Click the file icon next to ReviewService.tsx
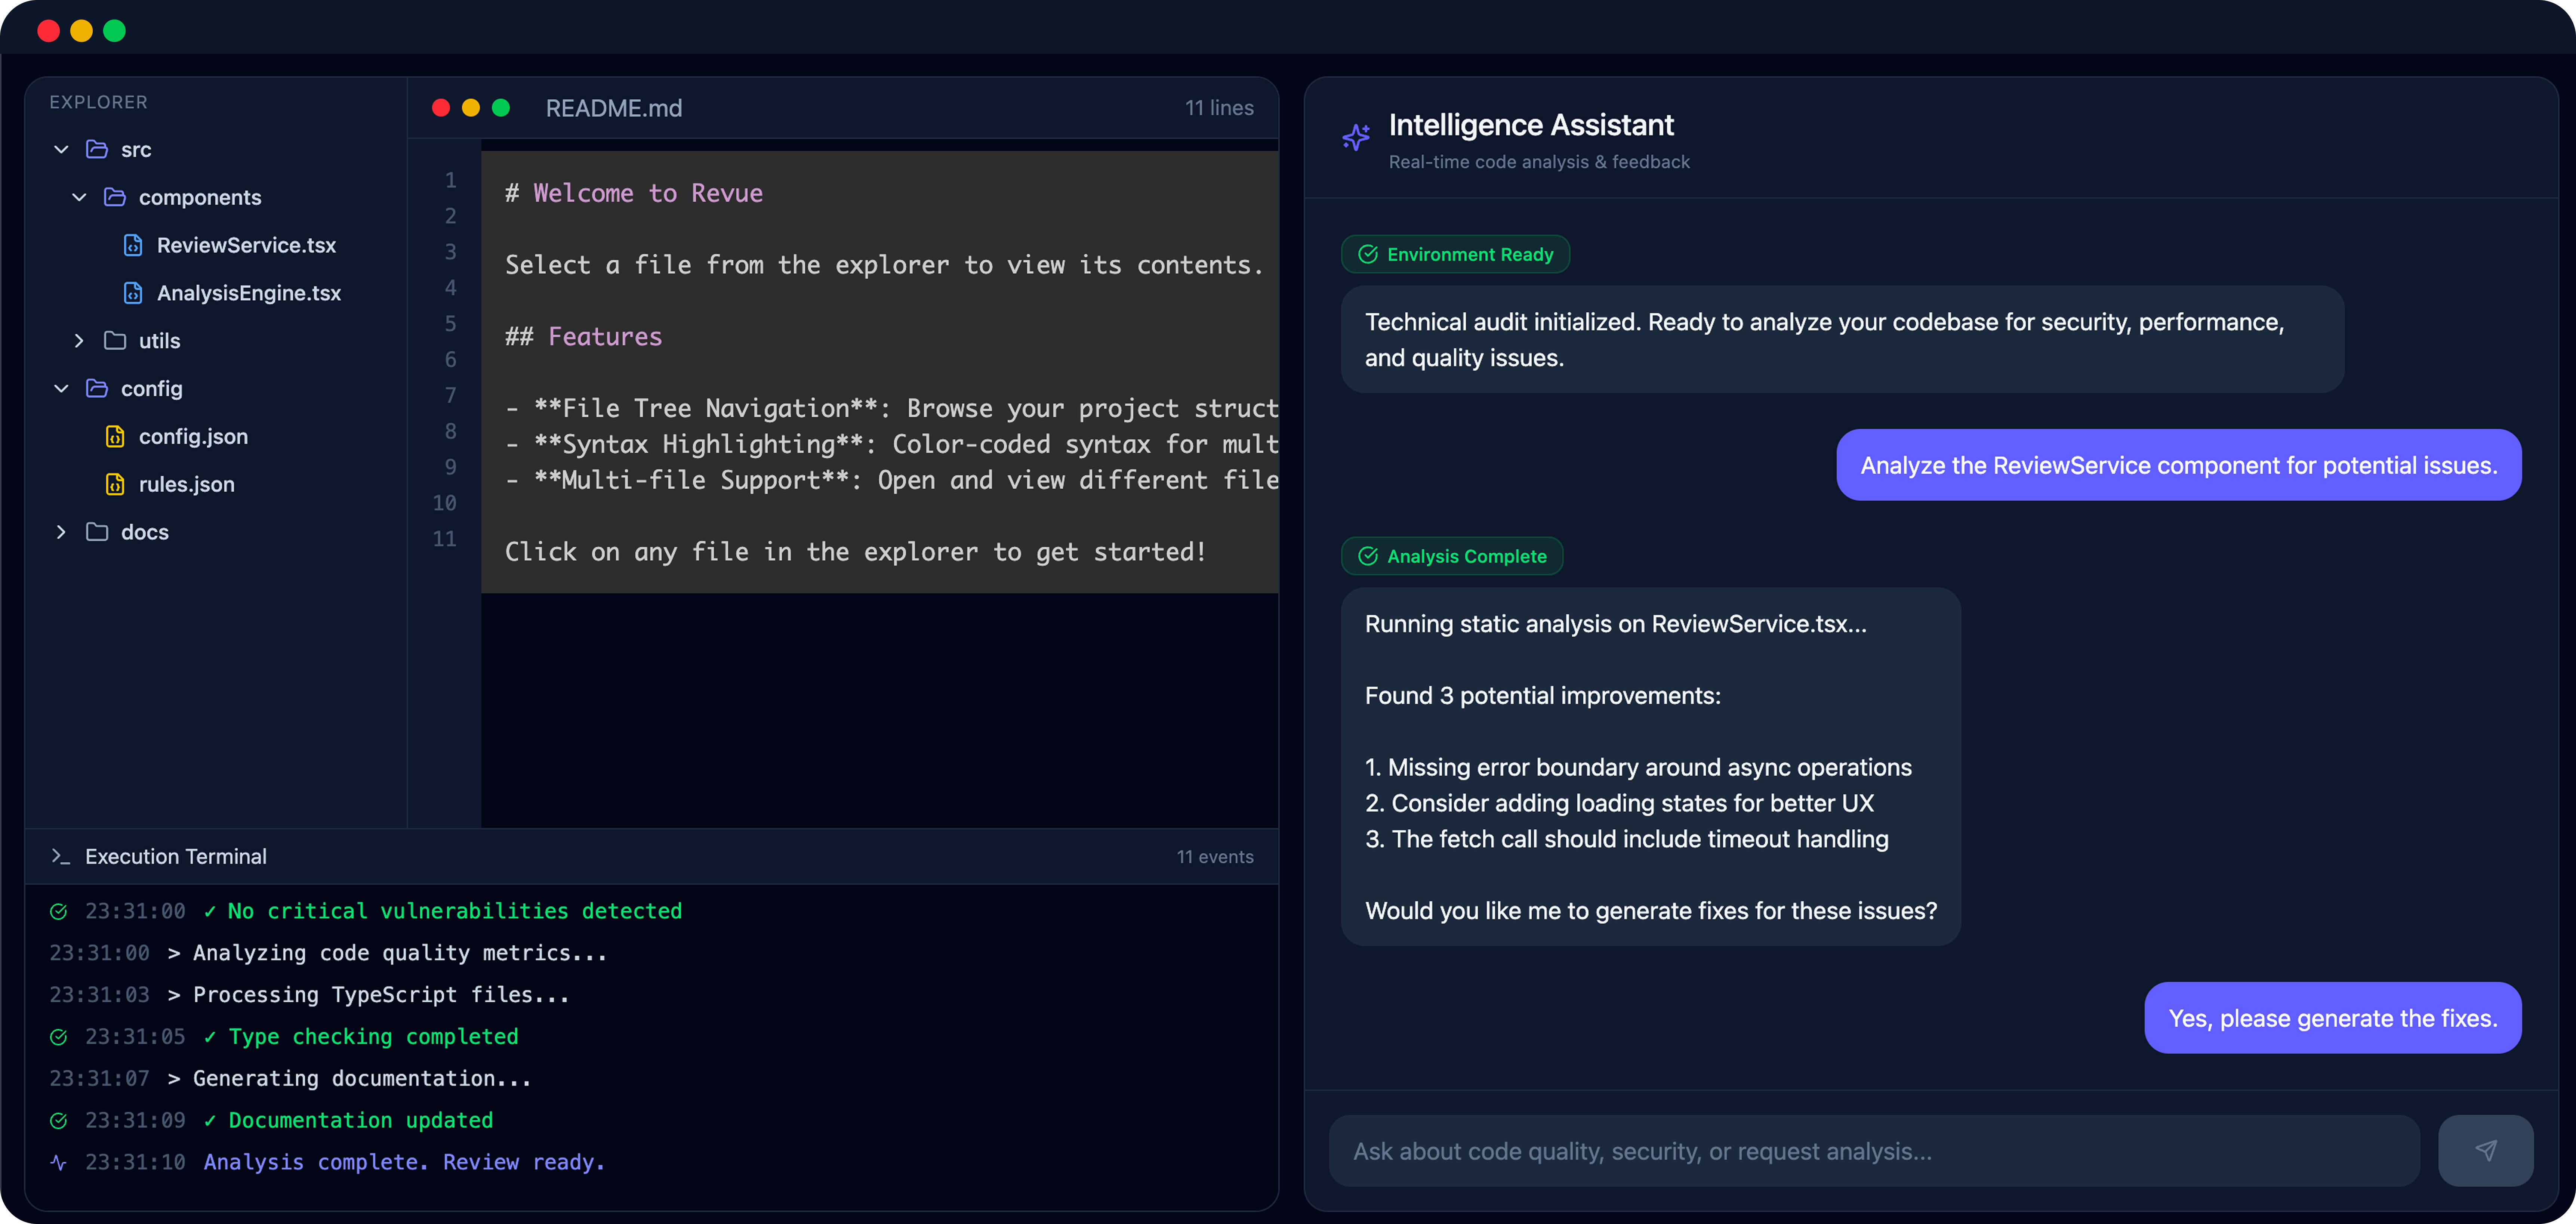The image size is (2576, 1224). [133, 245]
